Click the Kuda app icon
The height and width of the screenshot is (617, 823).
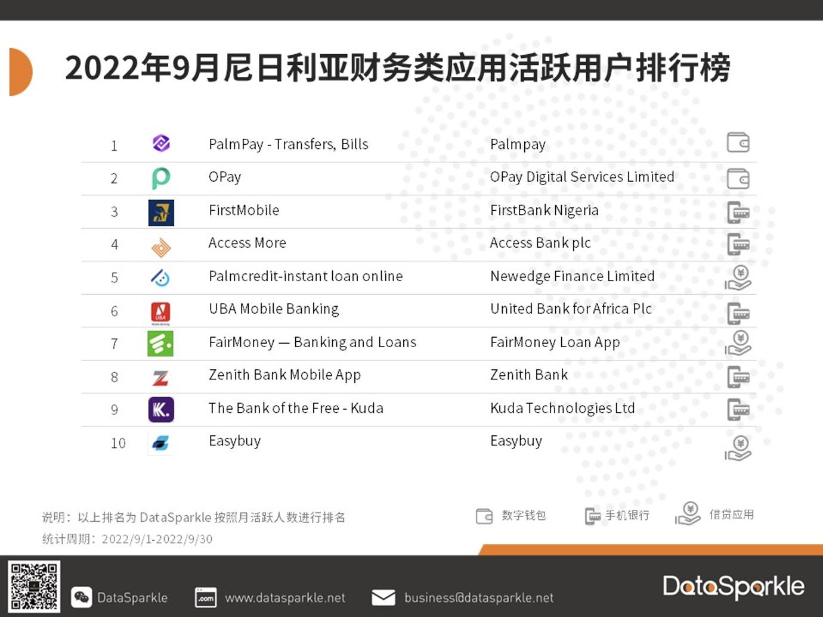tap(160, 410)
